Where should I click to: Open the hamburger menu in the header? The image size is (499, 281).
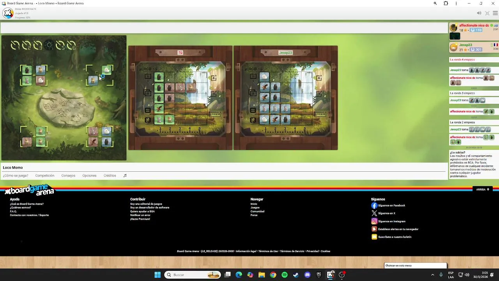coord(495,13)
